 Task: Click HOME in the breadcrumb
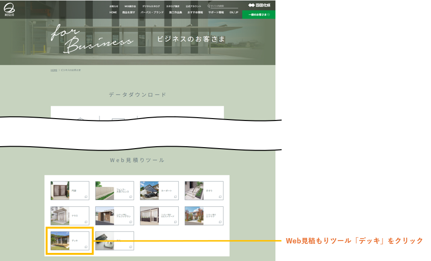pos(54,70)
